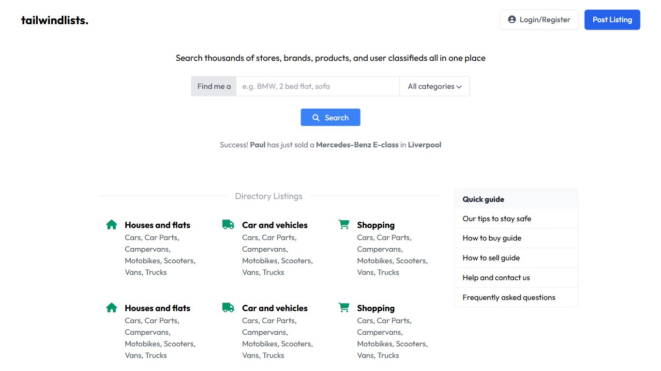Open second-row Houses and flats heading
The width and height of the screenshot is (661, 371).
coord(157,308)
